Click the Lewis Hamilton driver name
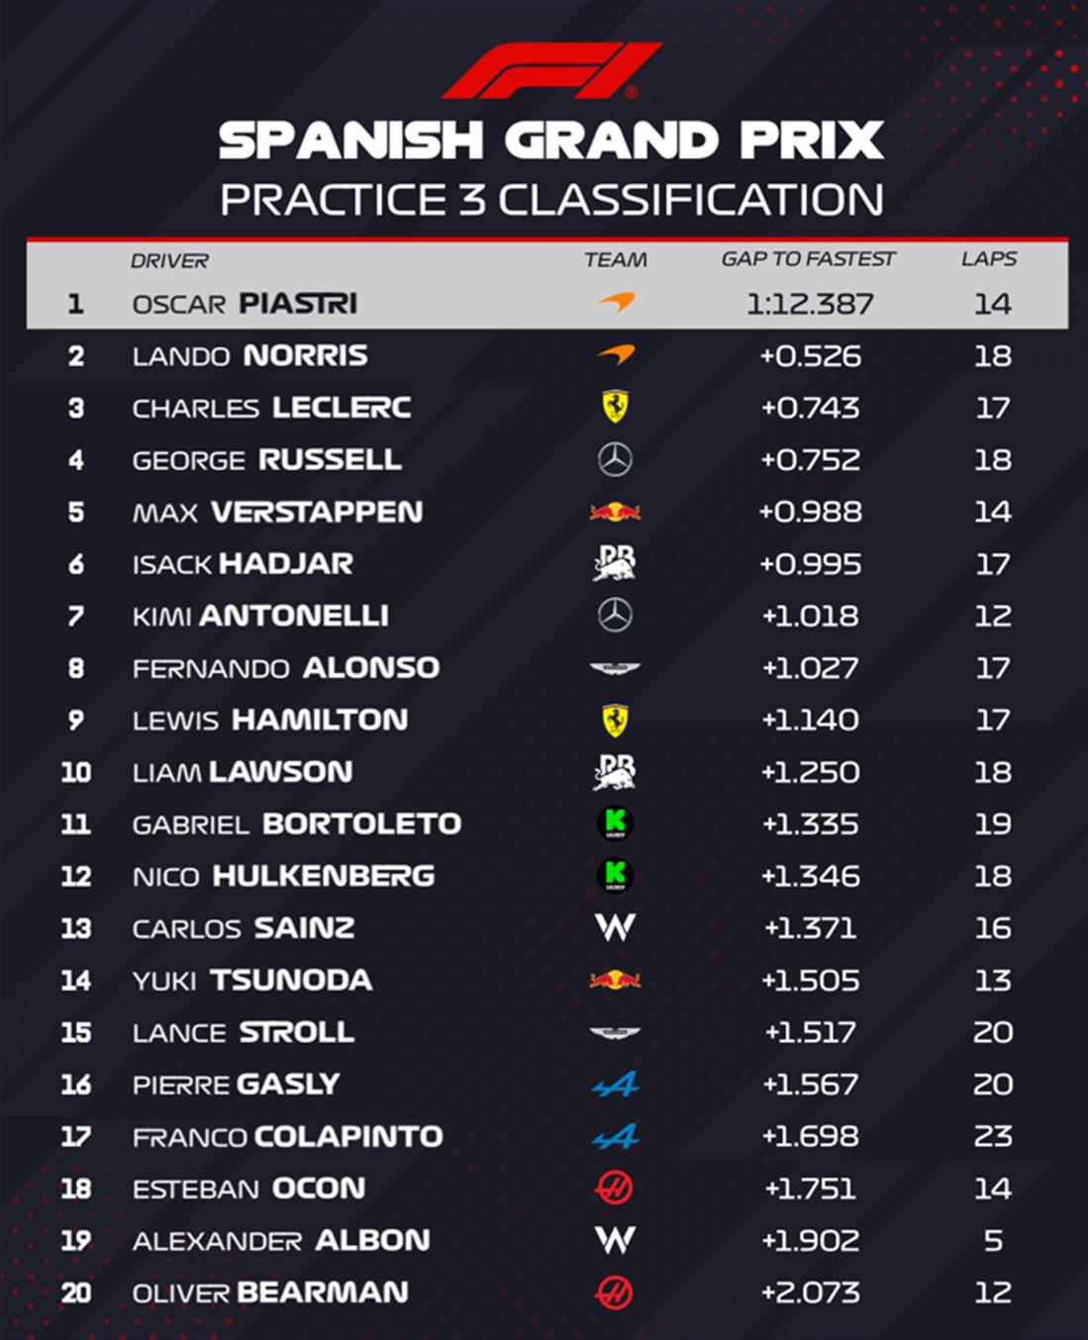Screen dimensions: 1088x1340 pyautogui.click(x=270, y=719)
